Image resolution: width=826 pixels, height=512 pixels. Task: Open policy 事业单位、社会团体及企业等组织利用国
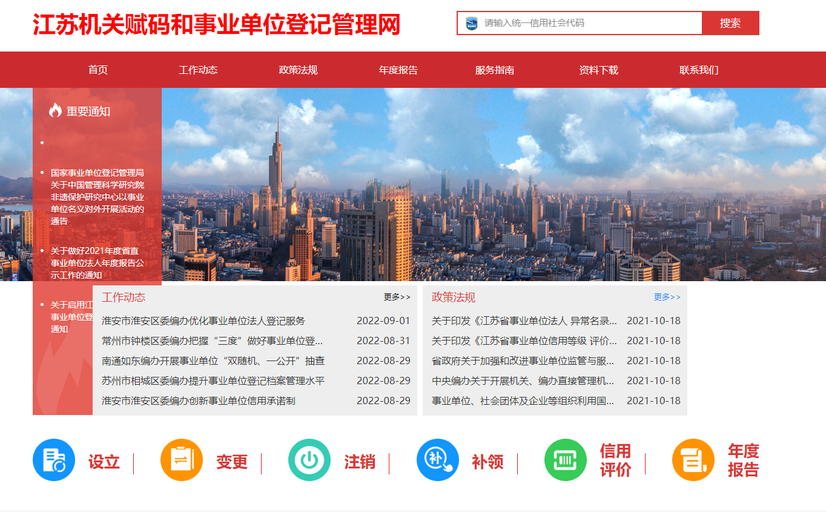(x=523, y=401)
